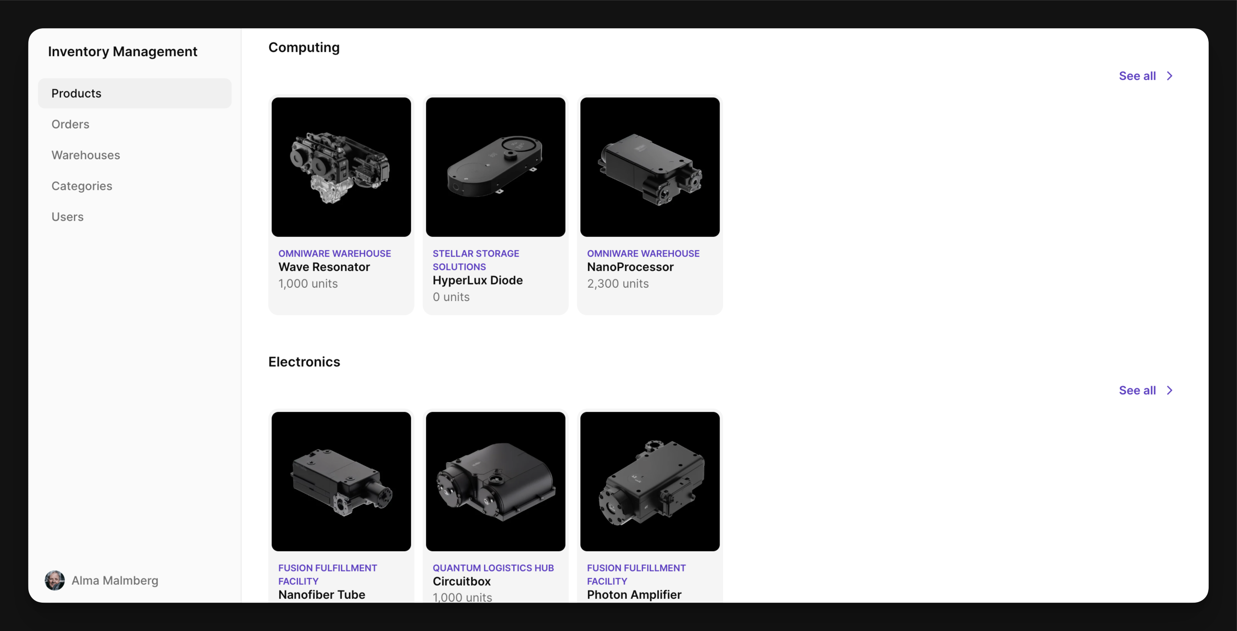This screenshot has height=631, width=1237.
Task: Click the Nanofiber Tube product name
Action: point(322,594)
